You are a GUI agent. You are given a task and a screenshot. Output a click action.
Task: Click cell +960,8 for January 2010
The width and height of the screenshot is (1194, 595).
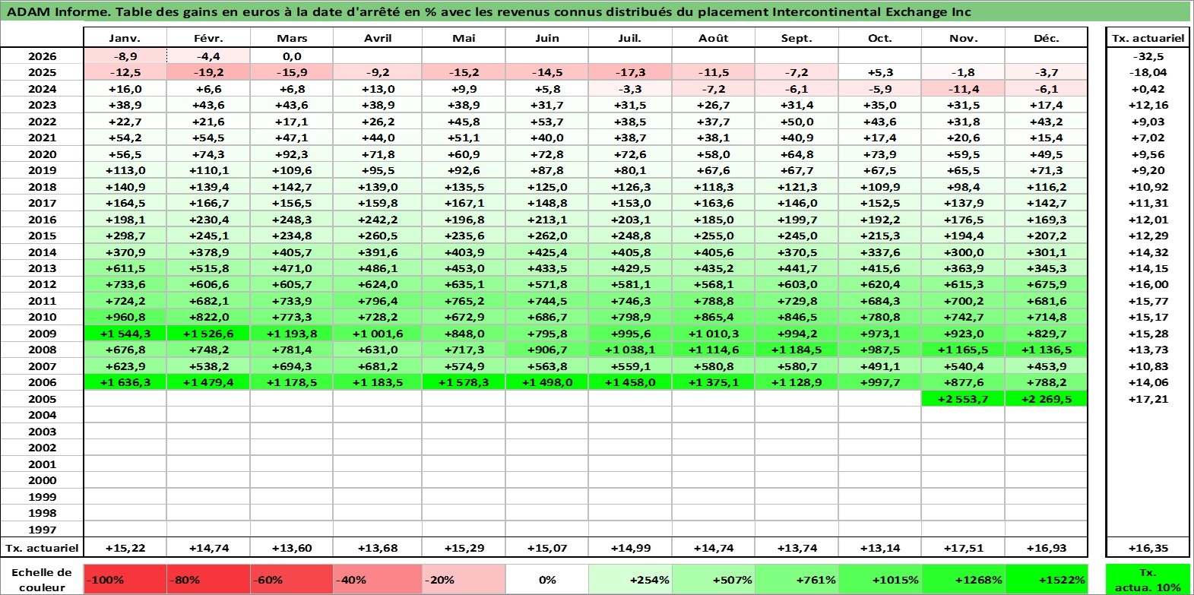pyautogui.click(x=125, y=317)
